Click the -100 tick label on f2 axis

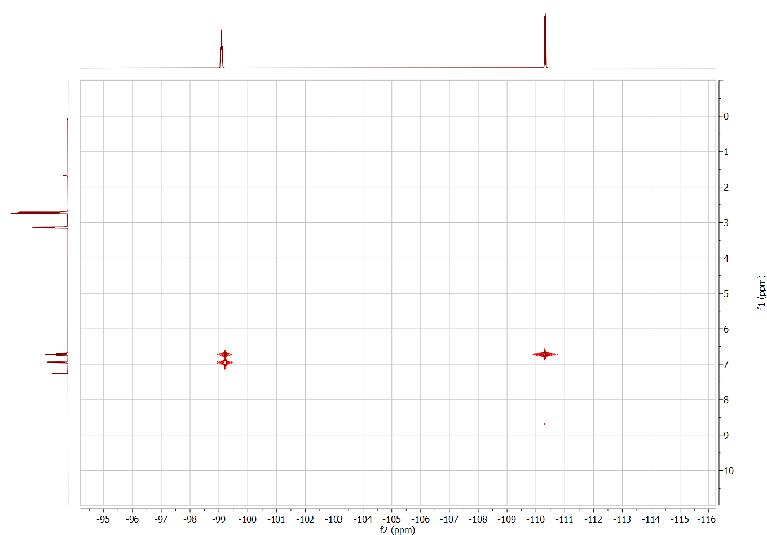coord(248,519)
